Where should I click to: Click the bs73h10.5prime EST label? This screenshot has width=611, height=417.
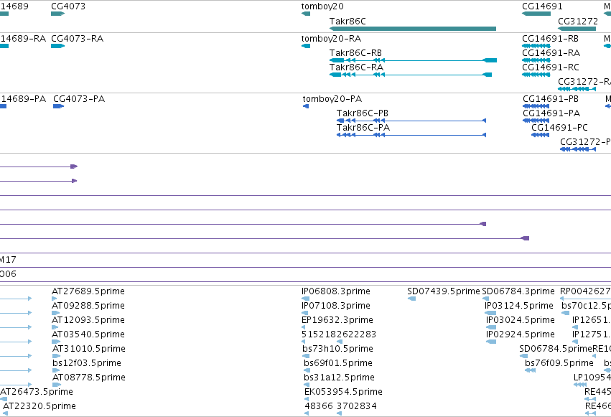pyautogui.click(x=338, y=350)
